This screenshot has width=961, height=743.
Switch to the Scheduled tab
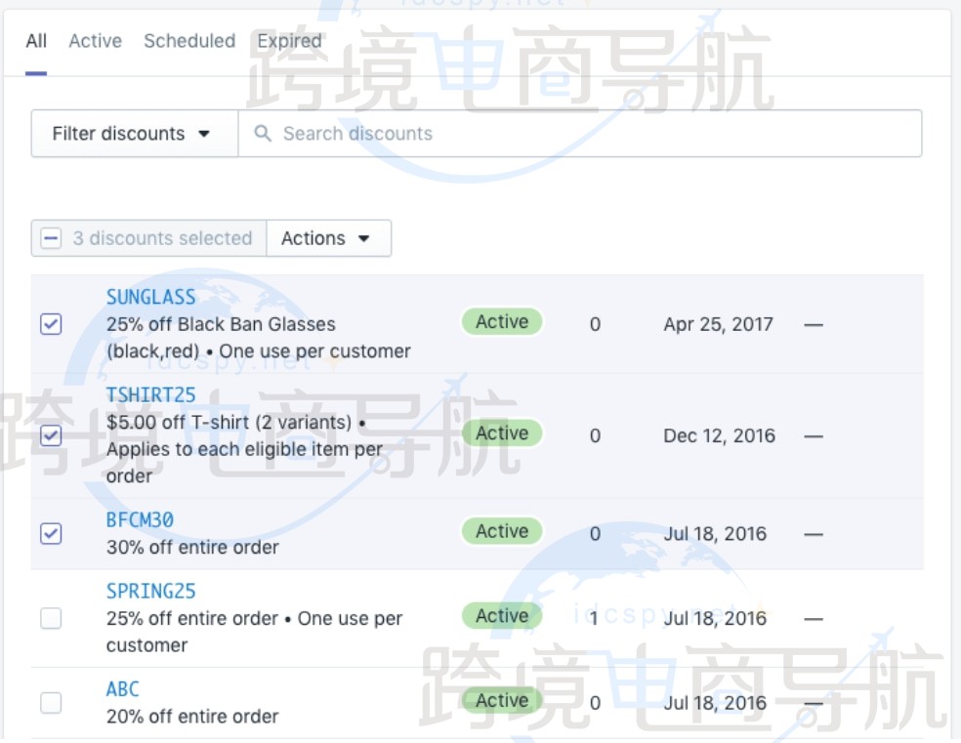click(x=189, y=41)
